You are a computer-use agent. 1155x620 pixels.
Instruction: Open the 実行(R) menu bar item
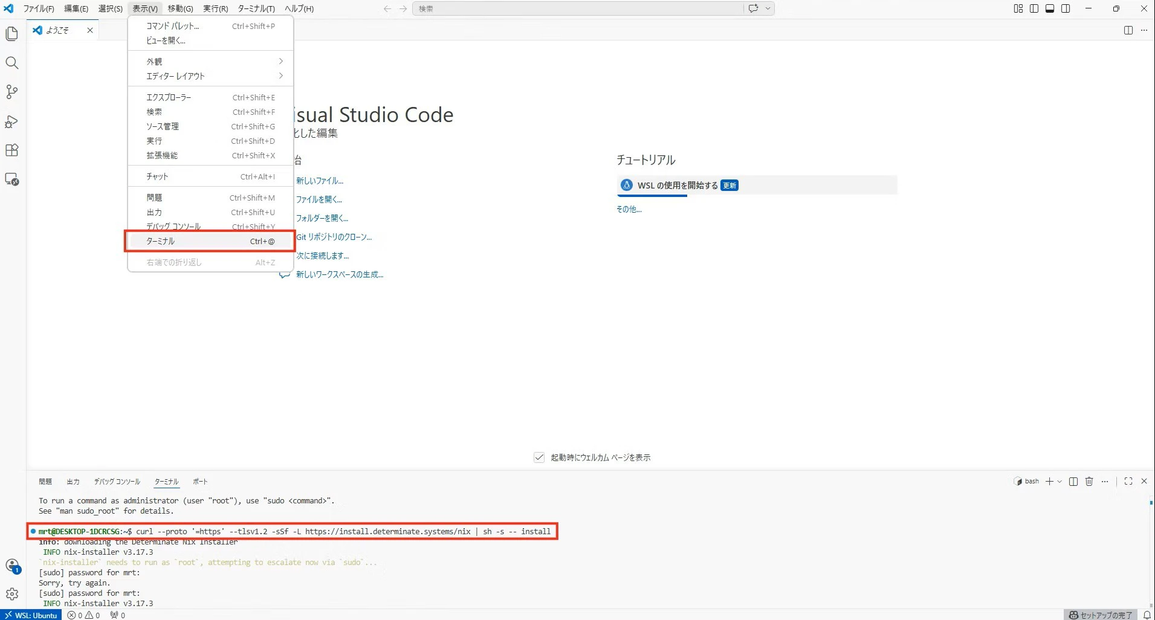(215, 8)
